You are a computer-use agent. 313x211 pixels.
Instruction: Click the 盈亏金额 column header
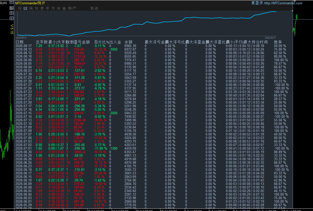pyautogui.click(x=82, y=42)
